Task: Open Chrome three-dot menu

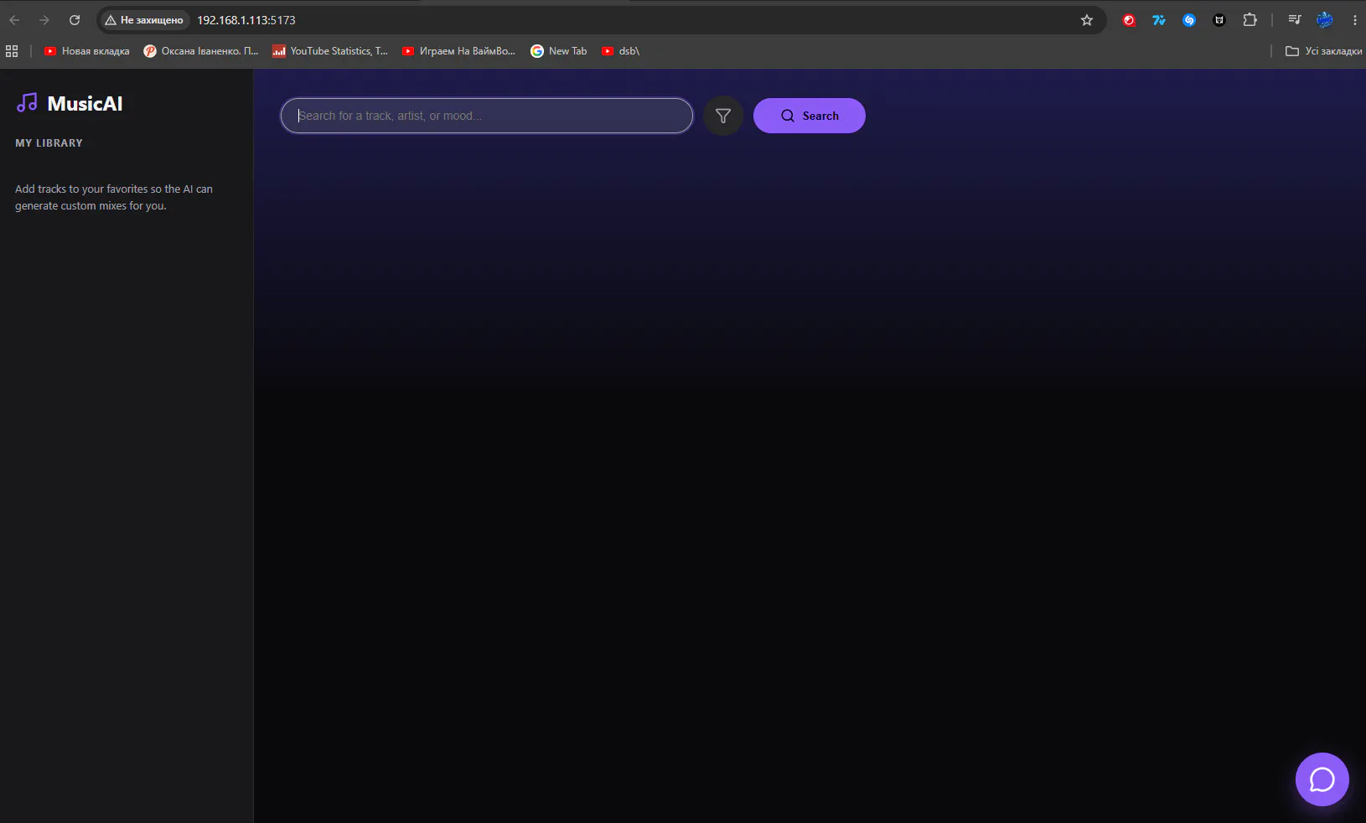Action: coord(1354,20)
